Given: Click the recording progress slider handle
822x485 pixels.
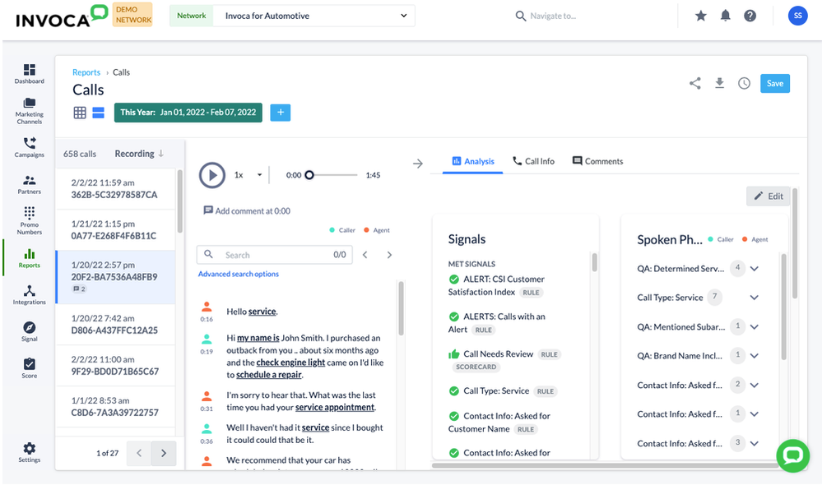Looking at the screenshot, I should pos(309,175).
